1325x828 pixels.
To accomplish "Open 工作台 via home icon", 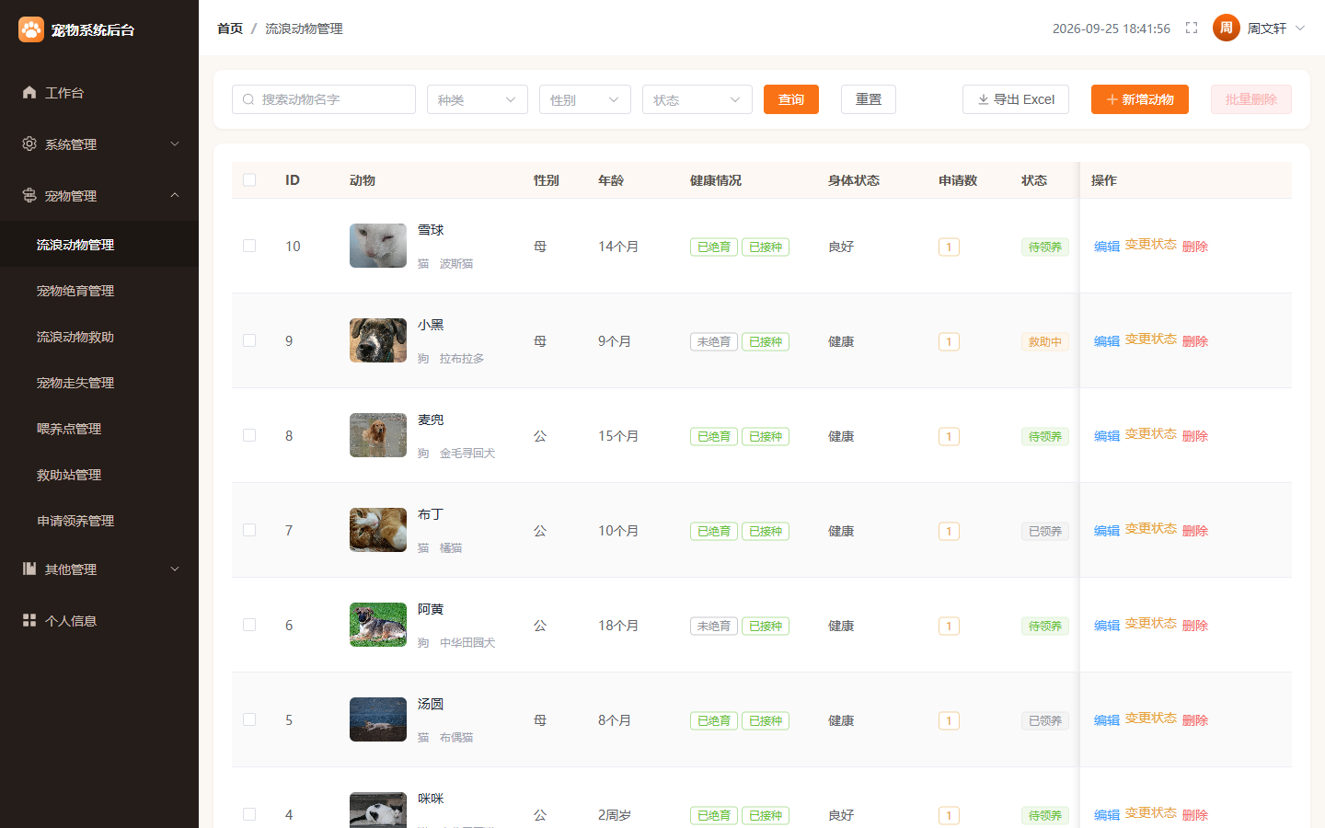I will pos(29,92).
